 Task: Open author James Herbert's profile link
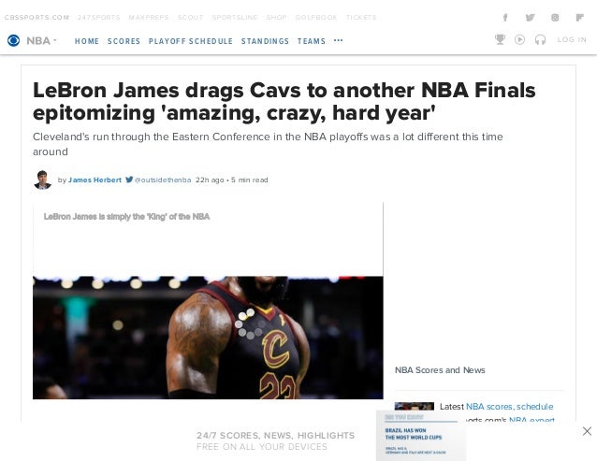(x=95, y=180)
